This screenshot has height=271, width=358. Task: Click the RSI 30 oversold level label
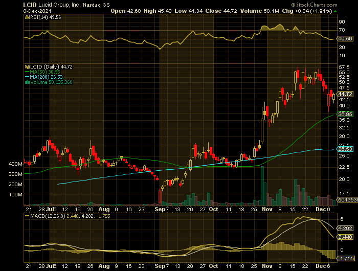[342, 47]
